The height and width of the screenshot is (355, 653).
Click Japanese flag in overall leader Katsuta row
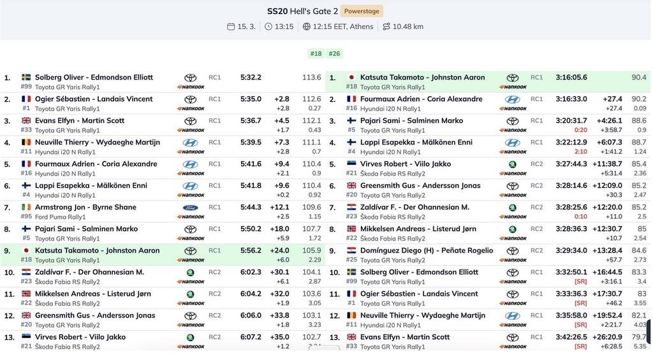click(351, 78)
